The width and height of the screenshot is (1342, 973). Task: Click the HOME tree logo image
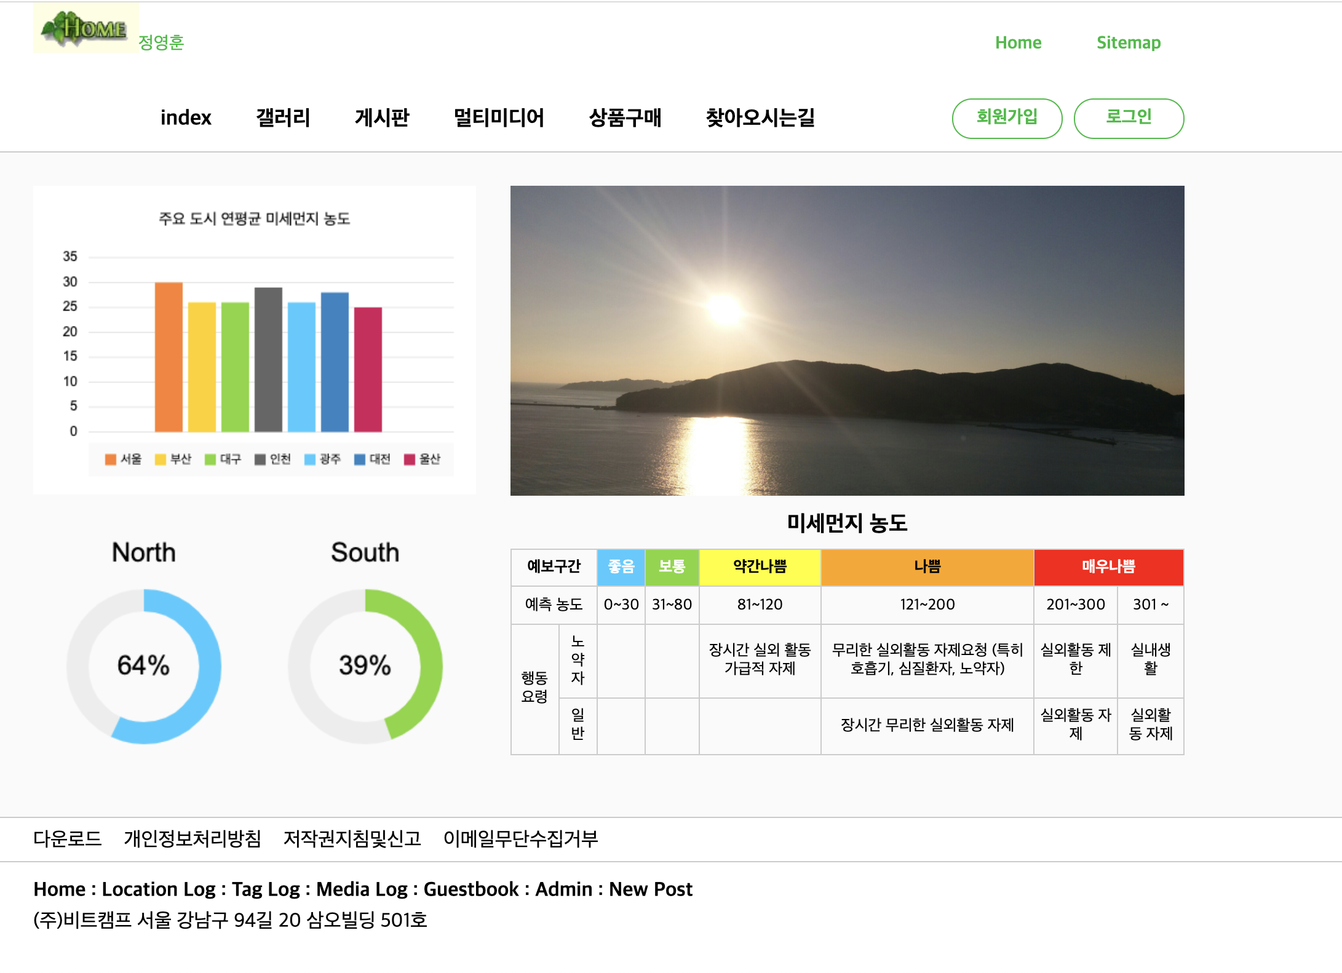point(85,28)
